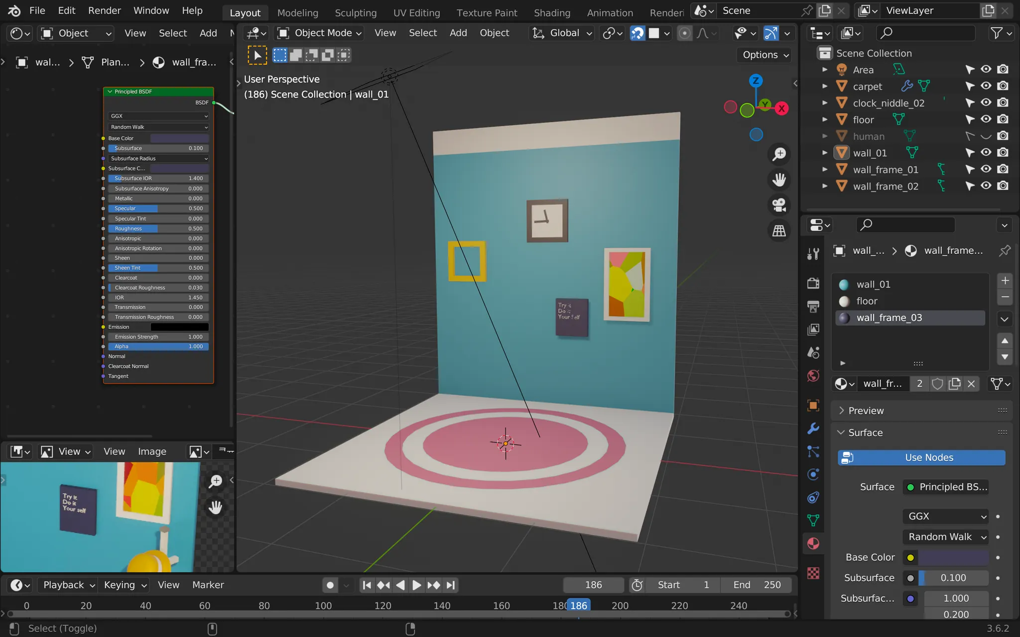
Task: Toggle the perspective/orthographic grid icon
Action: point(779,230)
